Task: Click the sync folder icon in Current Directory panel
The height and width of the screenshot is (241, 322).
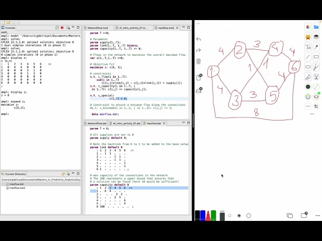Action: click(x=63, y=174)
